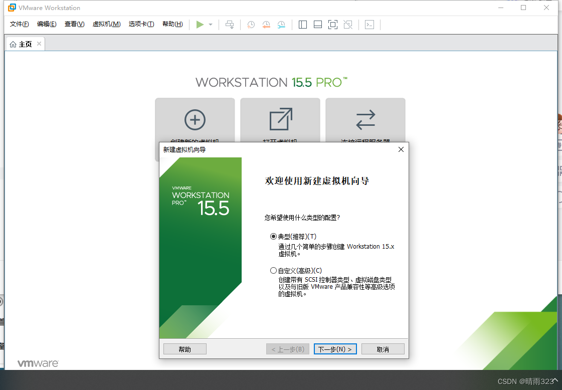
Task: Open the power options dropdown arrow
Action: 211,25
